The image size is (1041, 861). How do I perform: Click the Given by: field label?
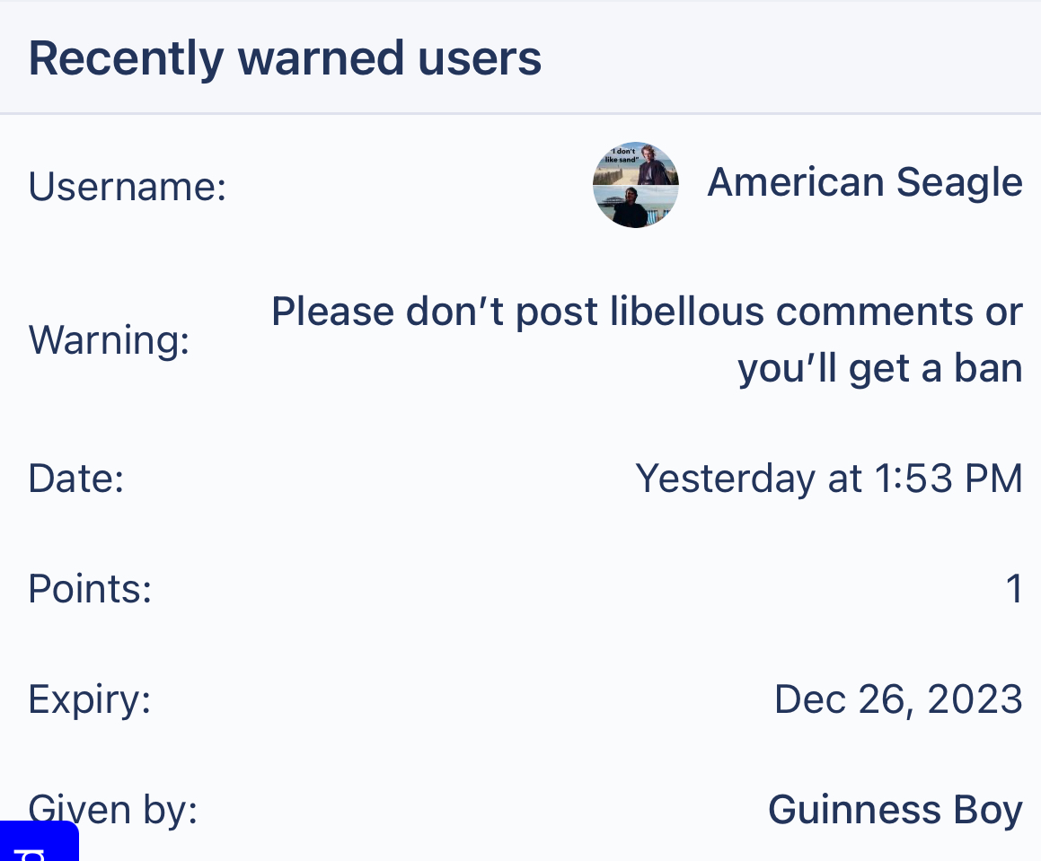coord(113,810)
